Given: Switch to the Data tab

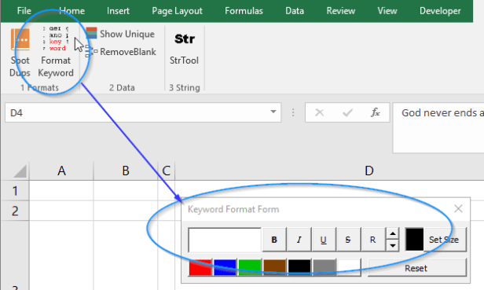Looking at the screenshot, I should (295, 11).
